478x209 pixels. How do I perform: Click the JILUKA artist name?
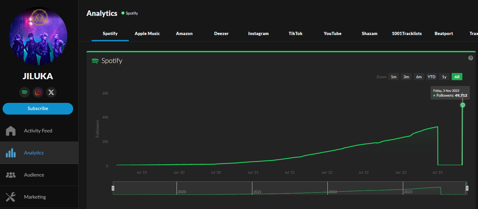pyautogui.click(x=38, y=76)
